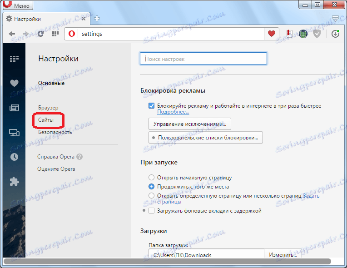This screenshot has width=347, height=268.
Task: Open synced tabs sidebar devices icon
Action: pos(14,133)
